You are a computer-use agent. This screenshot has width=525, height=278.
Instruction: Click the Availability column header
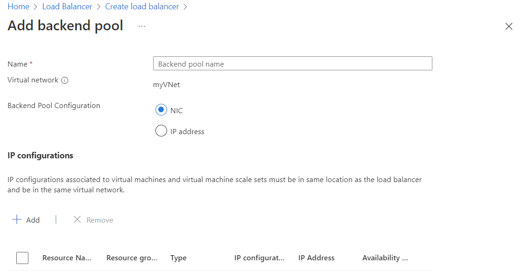pyautogui.click(x=385, y=258)
